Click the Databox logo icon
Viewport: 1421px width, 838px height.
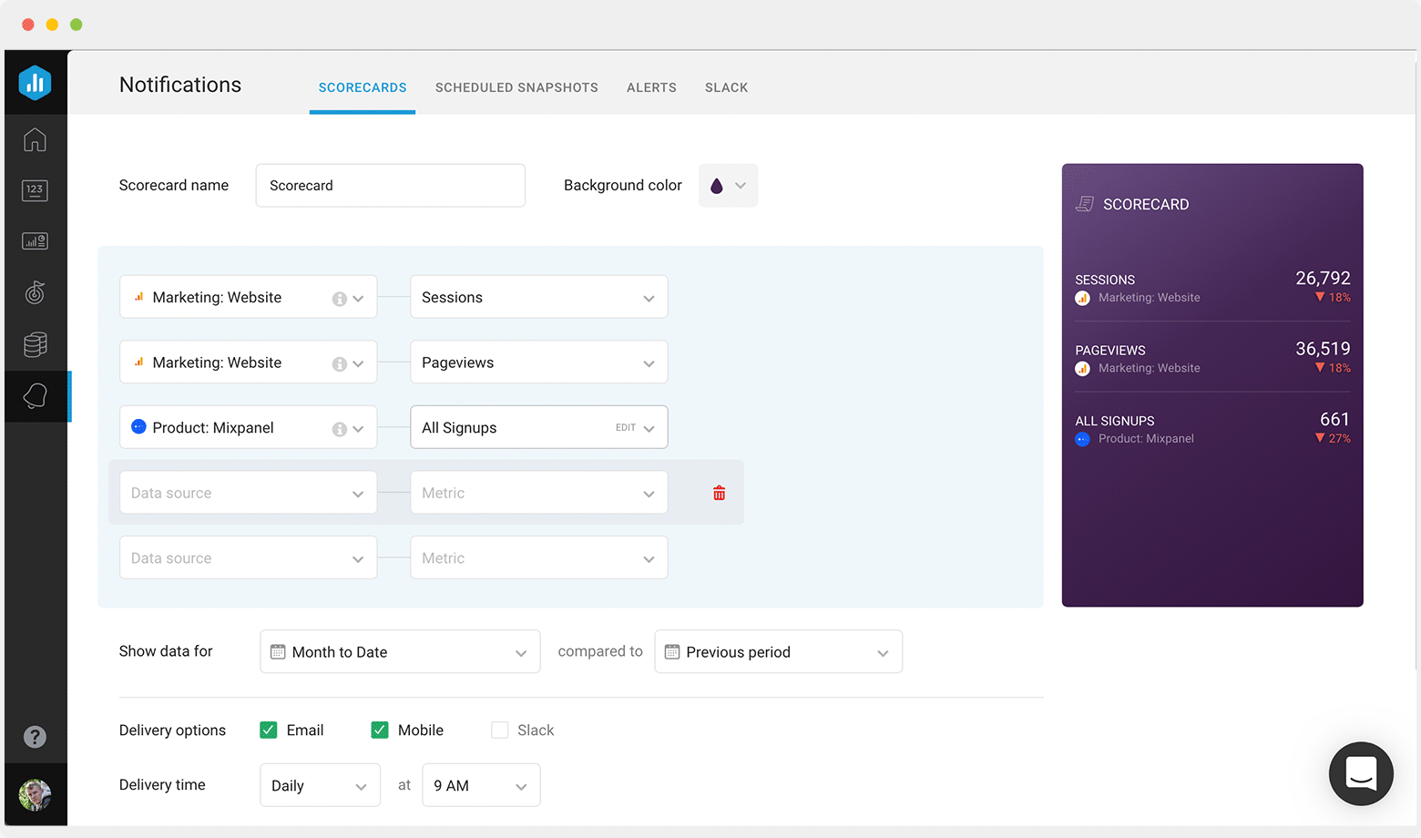coord(36,83)
